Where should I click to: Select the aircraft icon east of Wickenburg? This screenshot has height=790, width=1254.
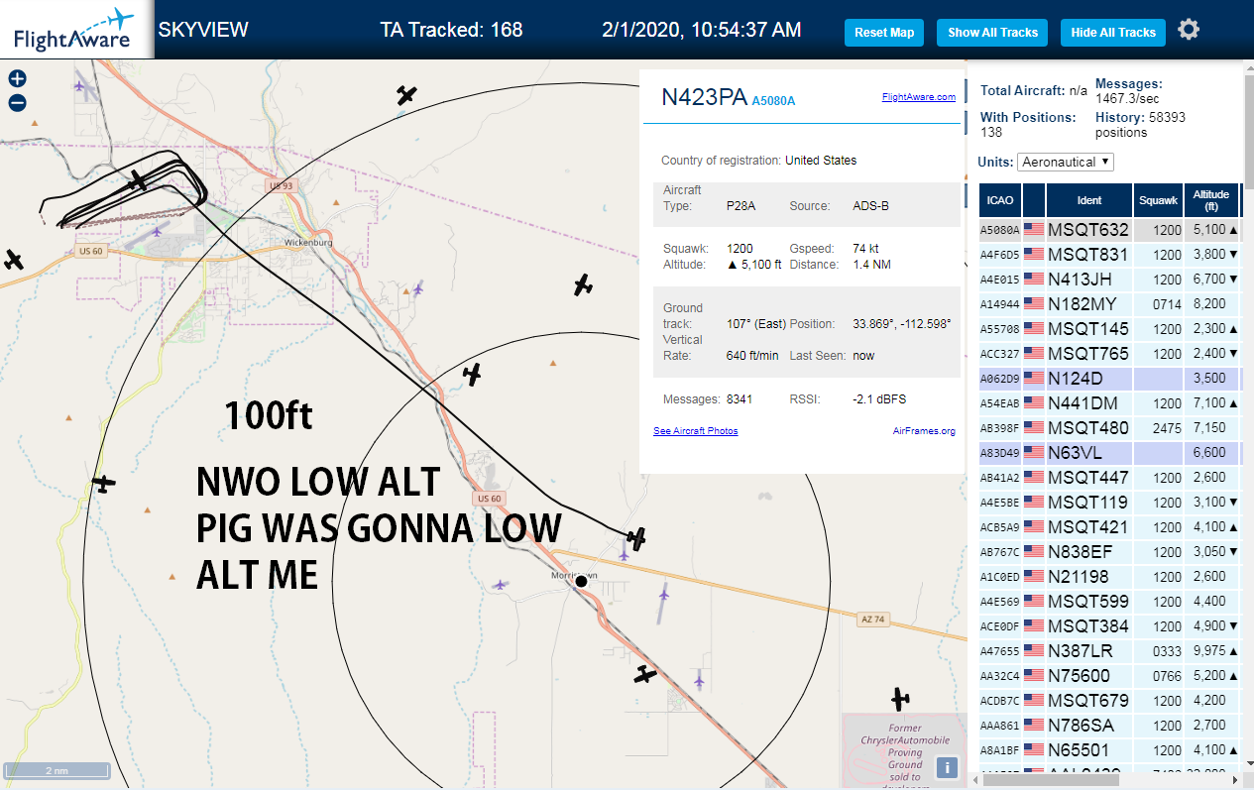tap(583, 285)
